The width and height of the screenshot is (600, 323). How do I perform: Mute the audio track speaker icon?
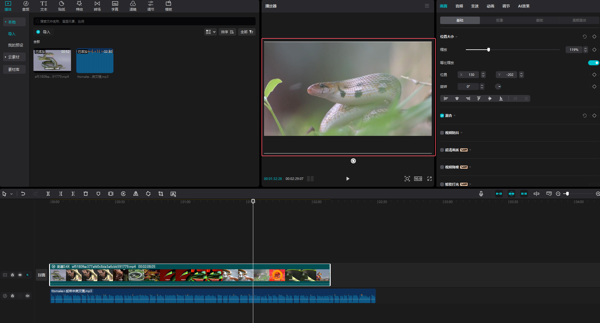click(28, 296)
